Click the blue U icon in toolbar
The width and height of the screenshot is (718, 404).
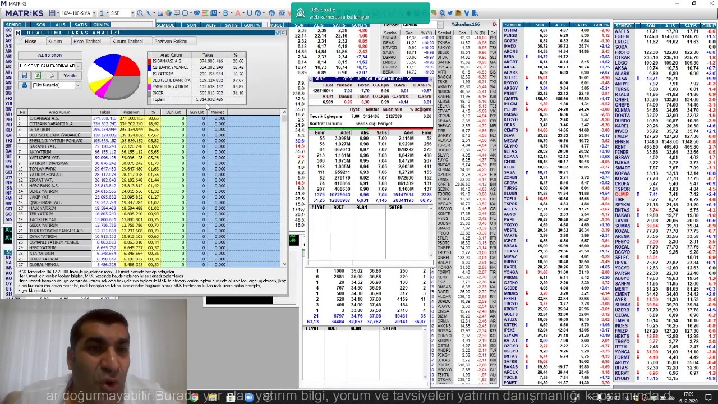pos(250,13)
